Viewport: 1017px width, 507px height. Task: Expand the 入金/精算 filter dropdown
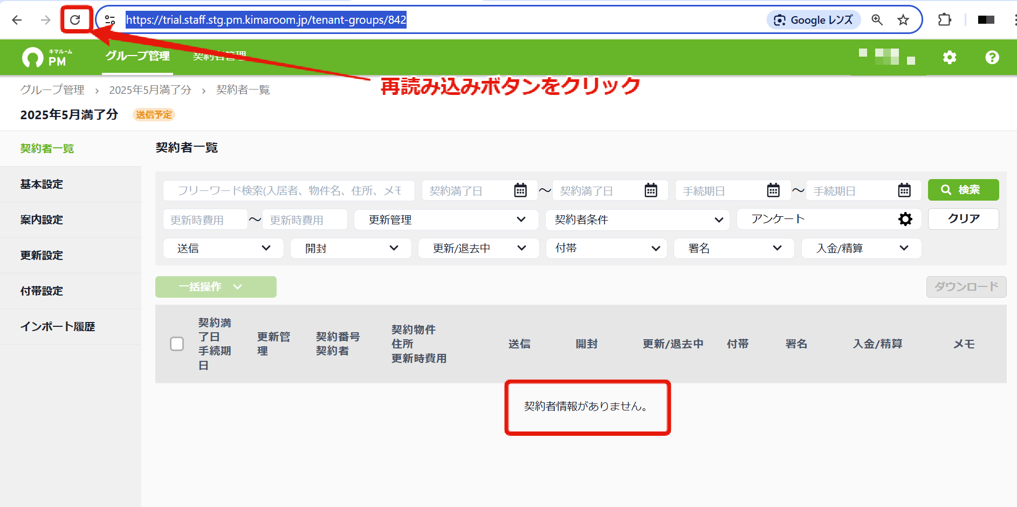pyautogui.click(x=862, y=248)
